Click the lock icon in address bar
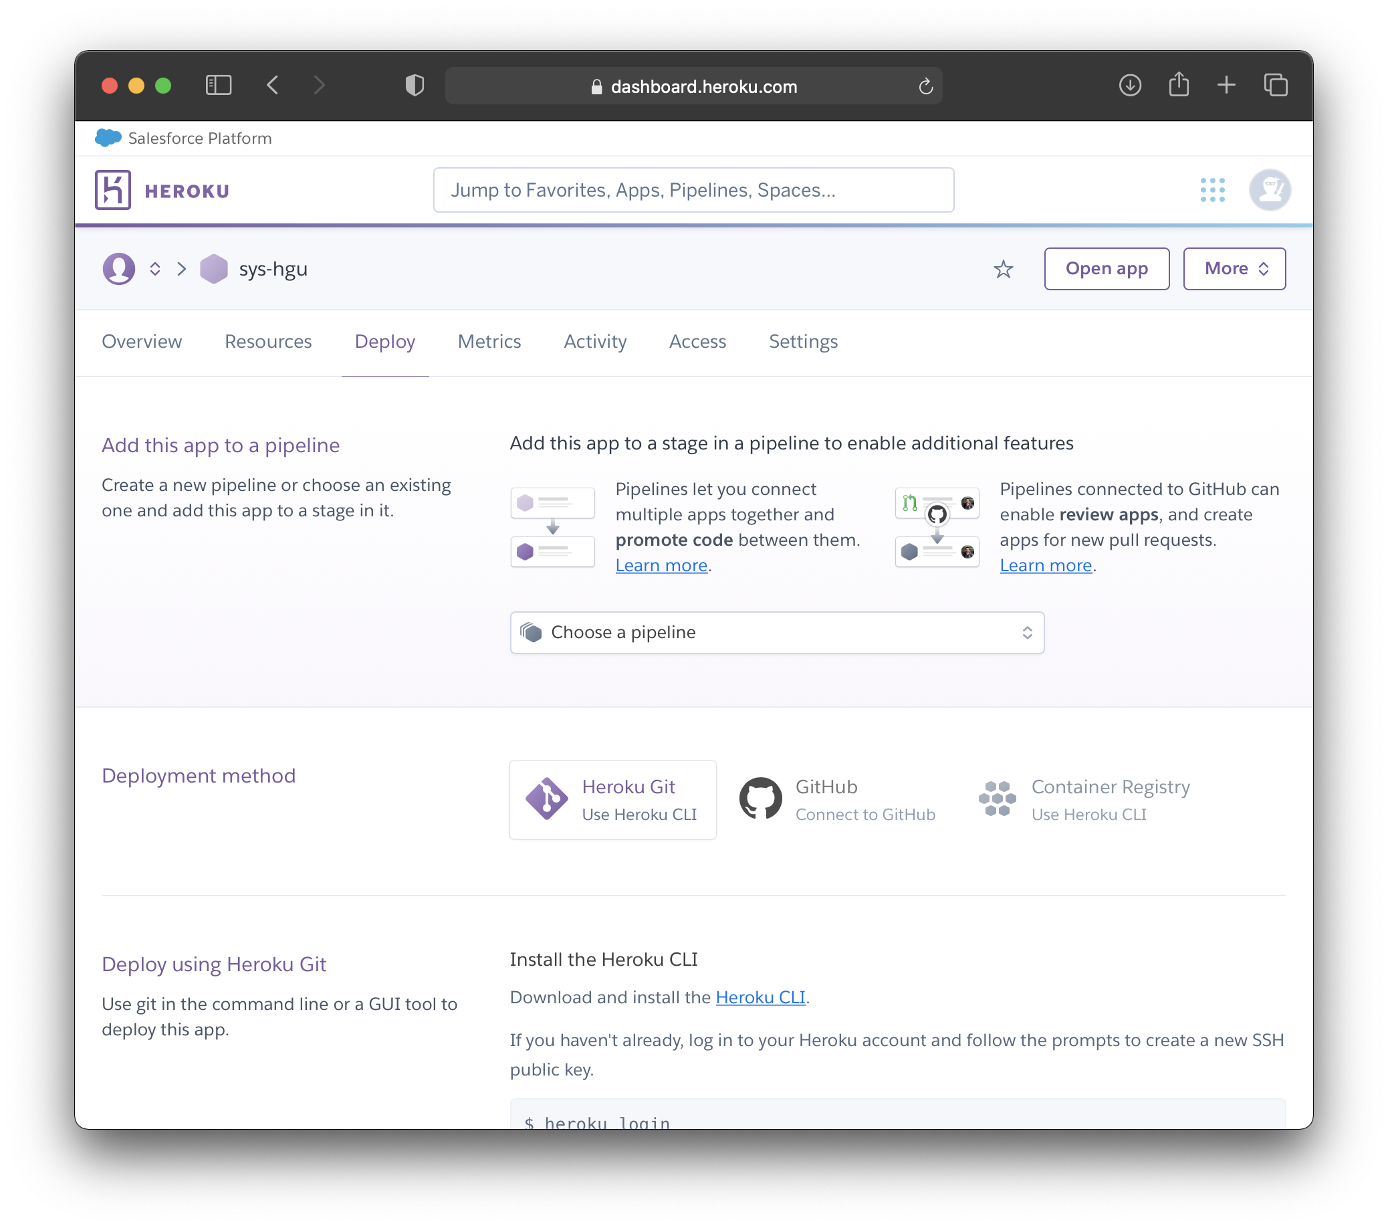Viewport: 1388px width, 1228px height. (x=596, y=87)
